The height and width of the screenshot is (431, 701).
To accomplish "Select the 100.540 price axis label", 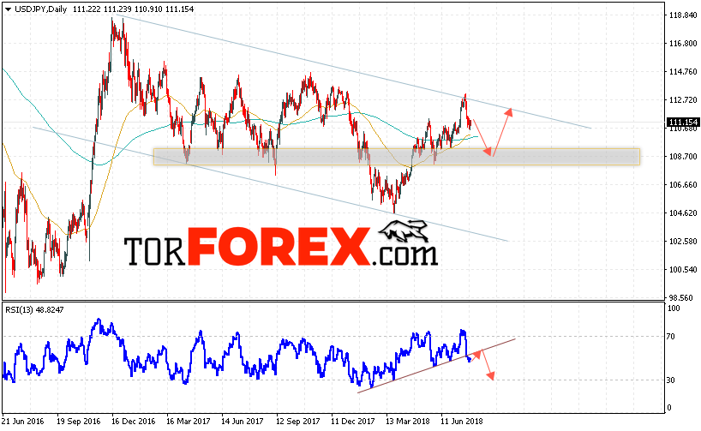I will tap(683, 270).
